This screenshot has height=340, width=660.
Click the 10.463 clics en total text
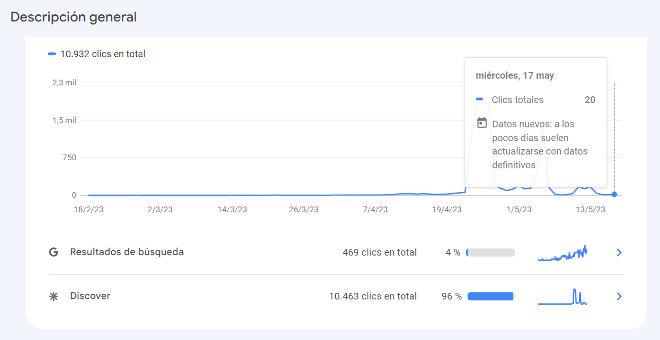[x=373, y=297]
